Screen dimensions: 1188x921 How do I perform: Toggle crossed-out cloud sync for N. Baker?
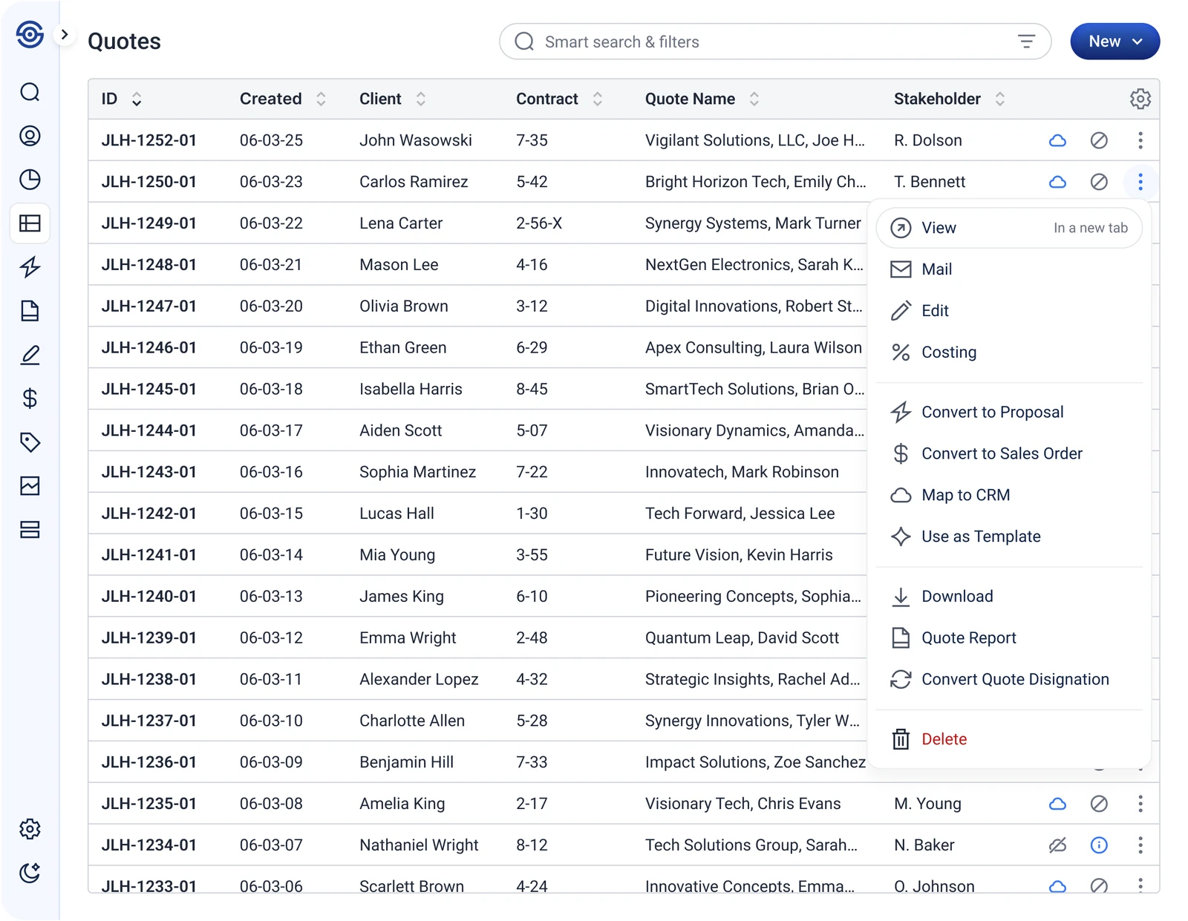pyautogui.click(x=1057, y=845)
